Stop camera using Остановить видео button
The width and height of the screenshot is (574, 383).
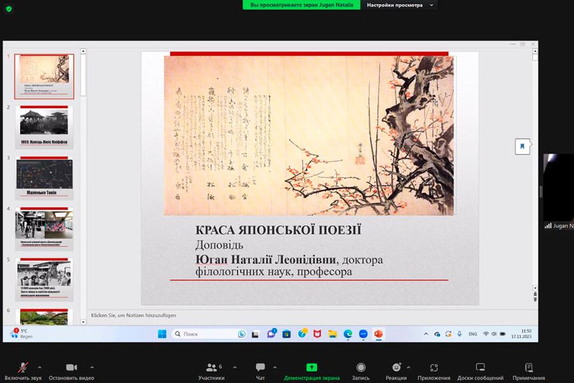pyautogui.click(x=71, y=370)
